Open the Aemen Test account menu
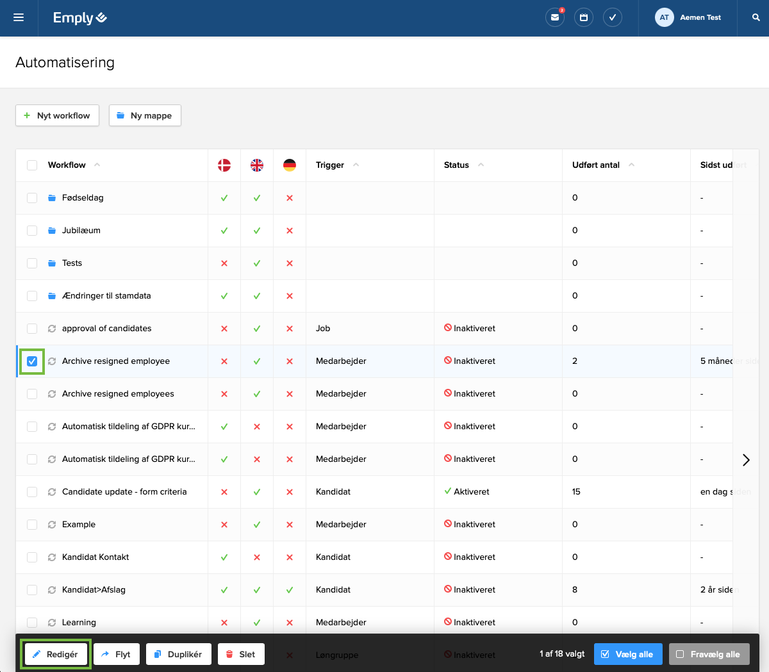 pyautogui.click(x=689, y=17)
